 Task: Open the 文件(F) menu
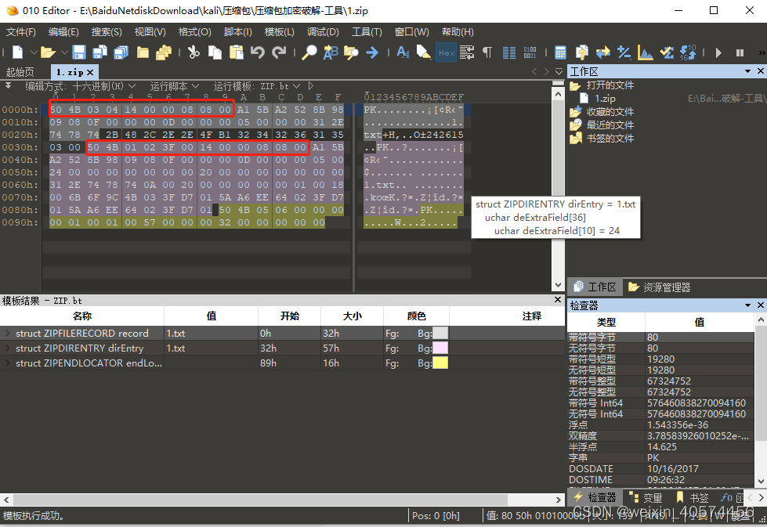[x=21, y=32]
